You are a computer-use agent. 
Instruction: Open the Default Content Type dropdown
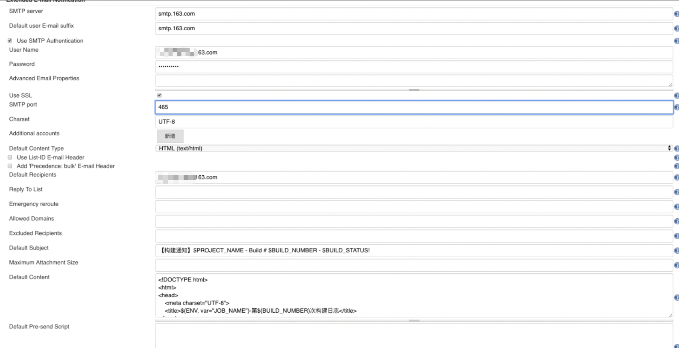tap(413, 148)
